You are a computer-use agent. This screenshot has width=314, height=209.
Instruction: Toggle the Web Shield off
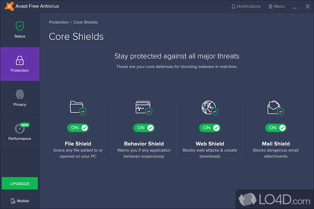point(210,128)
